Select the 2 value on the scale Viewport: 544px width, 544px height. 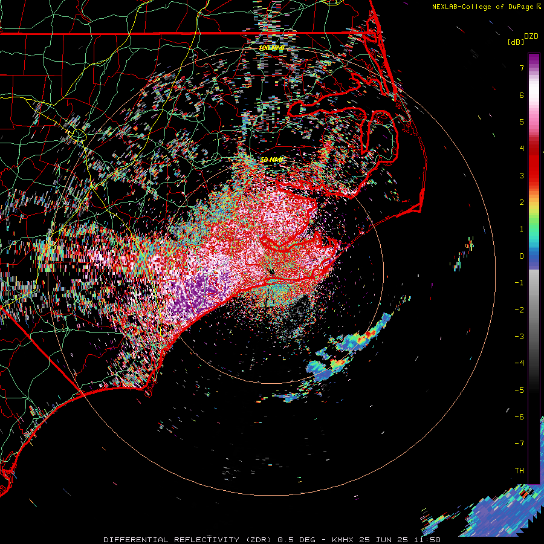[x=522, y=202]
